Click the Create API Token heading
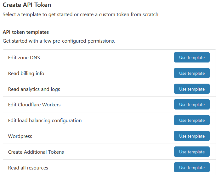The height and width of the screenshot is (178, 221). (x=27, y=5)
